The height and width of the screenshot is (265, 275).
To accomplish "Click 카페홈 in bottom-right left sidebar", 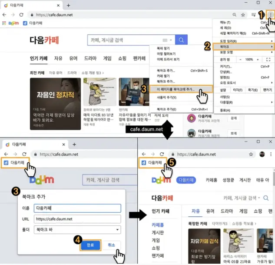I will click(158, 225).
